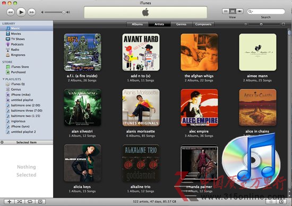292x206 pixels.
Task: Adjust the volume slider knob
Action: 64,12
